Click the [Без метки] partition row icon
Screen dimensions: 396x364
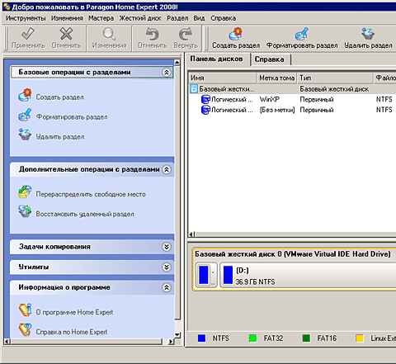click(205, 110)
